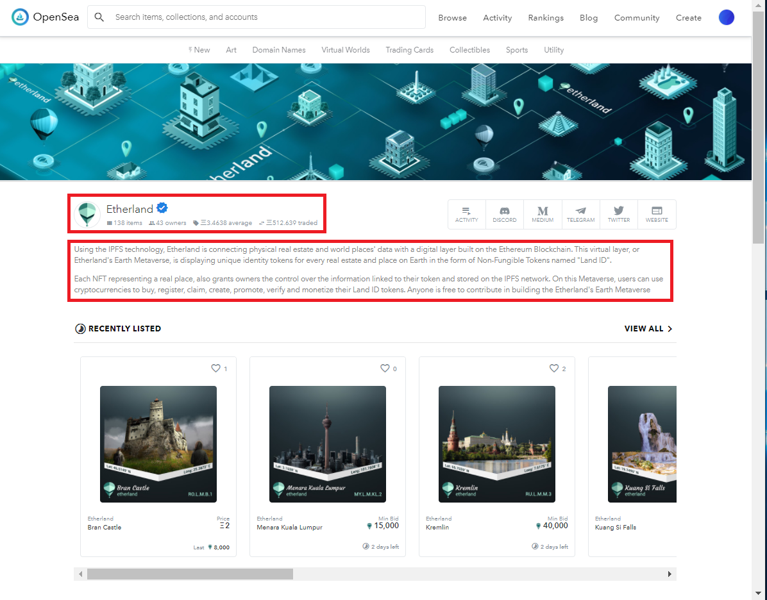Click the 138 items stat
The image size is (767, 600).
pos(124,223)
